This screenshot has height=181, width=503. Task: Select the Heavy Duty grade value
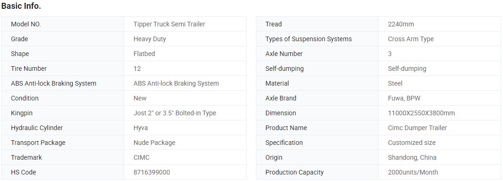tap(149, 39)
